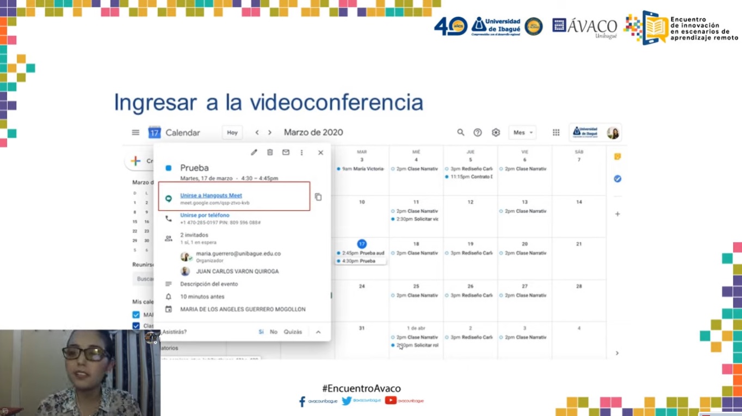Screen dimensions: 742x416
Task: Open the Mes view dropdown
Action: [x=523, y=133]
